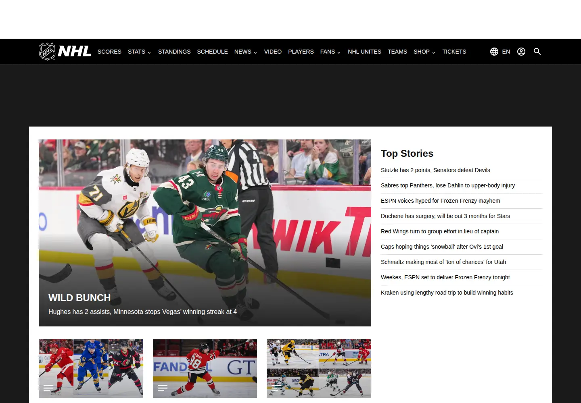The image size is (581, 403).
Task: Read 'Schmaltz making most of ton of chances'
Action: (443, 262)
